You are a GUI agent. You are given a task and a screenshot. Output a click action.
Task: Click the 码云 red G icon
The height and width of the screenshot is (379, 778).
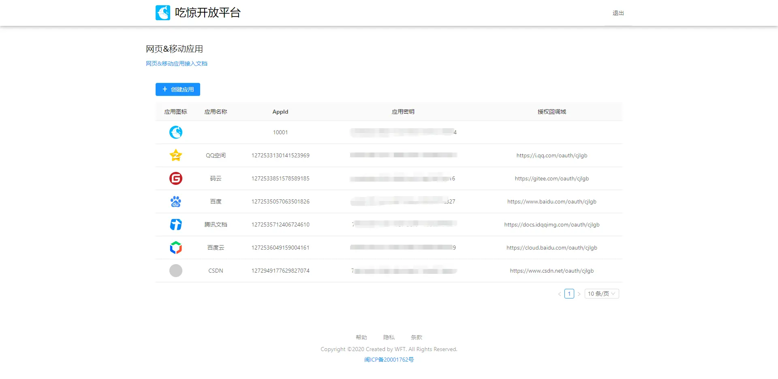pyautogui.click(x=176, y=178)
